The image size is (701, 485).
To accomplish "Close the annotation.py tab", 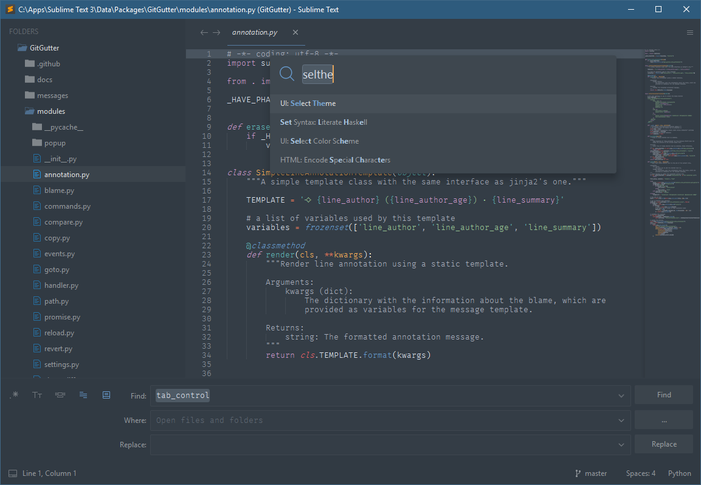I will coord(295,32).
